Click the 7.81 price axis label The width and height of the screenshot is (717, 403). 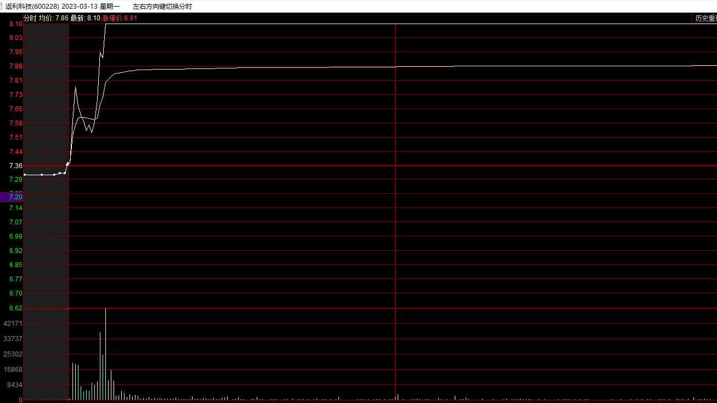[x=16, y=80]
